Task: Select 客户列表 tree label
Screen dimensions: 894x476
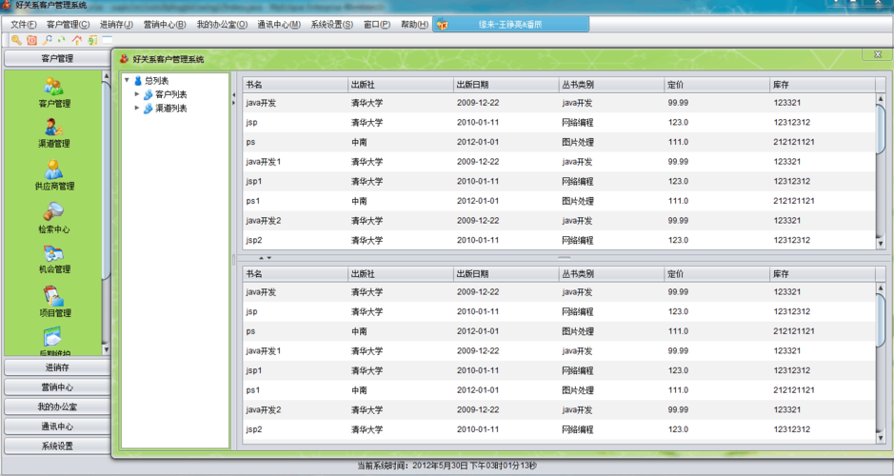Action: (171, 94)
